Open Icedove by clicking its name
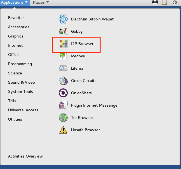Viewport: 181px width, 169px height. (x=78, y=56)
